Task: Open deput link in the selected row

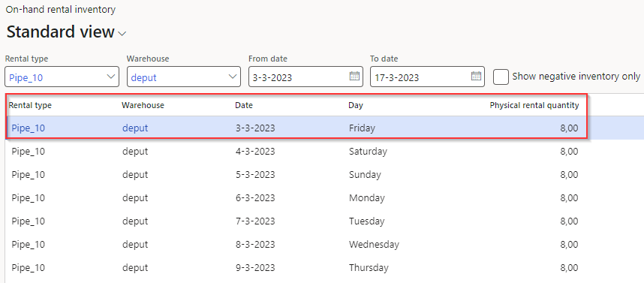Action: tap(135, 128)
